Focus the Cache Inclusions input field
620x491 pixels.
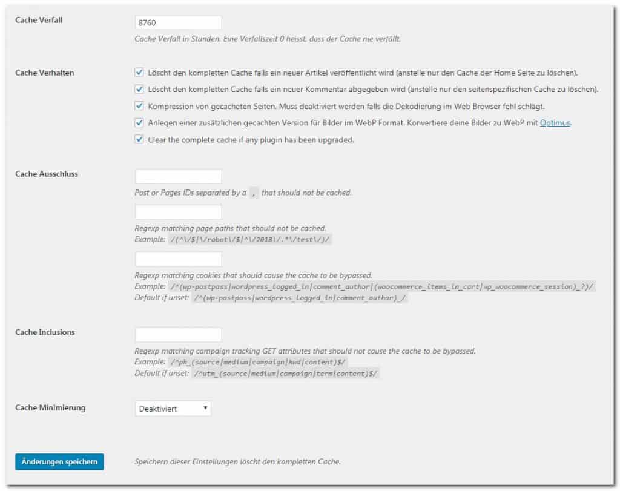[x=179, y=334]
